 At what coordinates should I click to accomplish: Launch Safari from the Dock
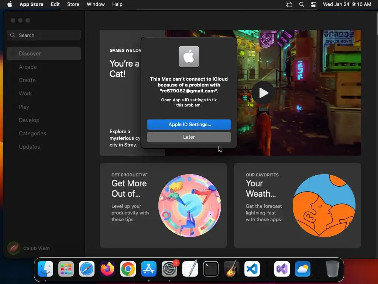[x=87, y=269]
